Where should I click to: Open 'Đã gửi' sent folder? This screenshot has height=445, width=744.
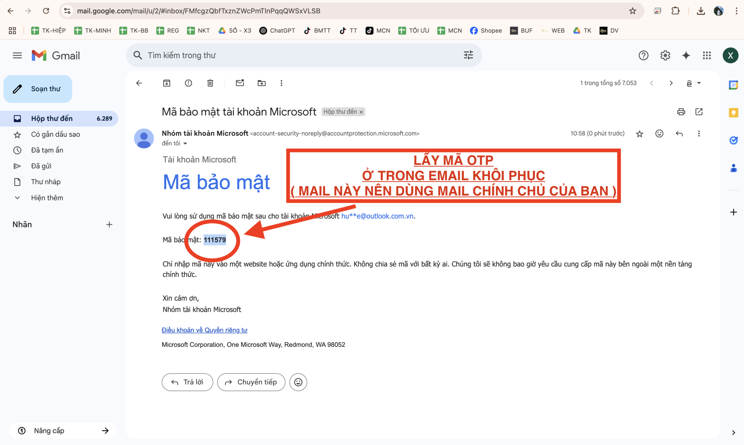click(x=59, y=166)
